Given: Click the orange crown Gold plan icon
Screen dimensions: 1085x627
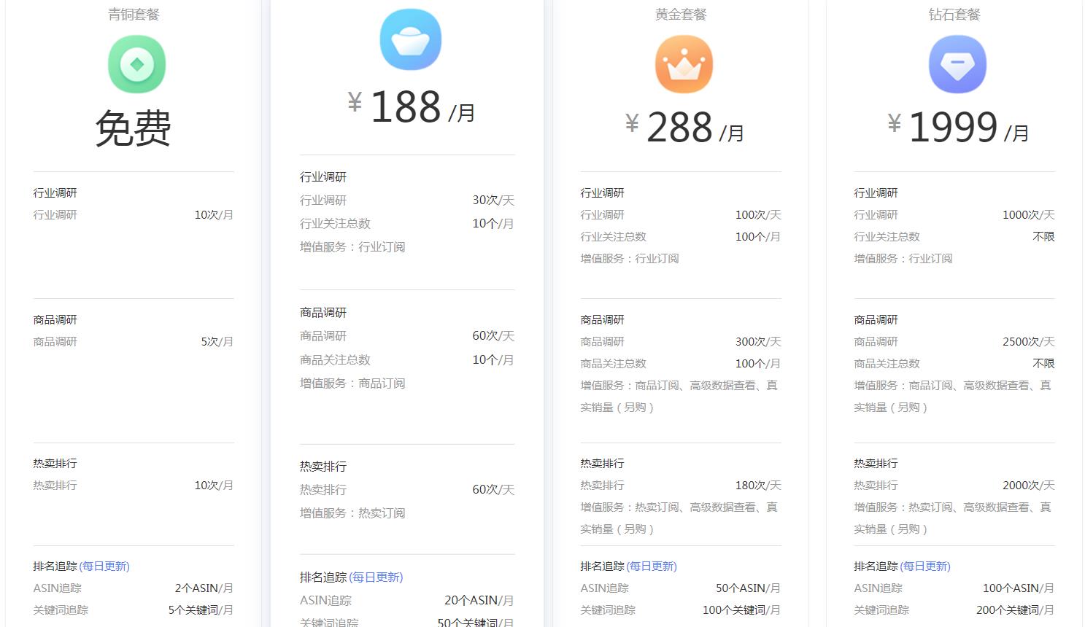Looking at the screenshot, I should pyautogui.click(x=684, y=65).
